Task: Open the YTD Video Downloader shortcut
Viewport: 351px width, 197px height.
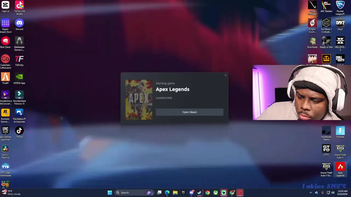Action: tap(5, 170)
